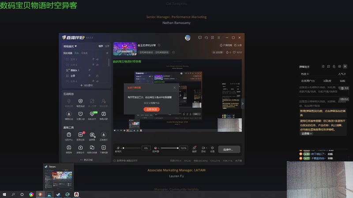Viewport: 353px width, 198px height.
Task: Click the 分享 share button
Action: (238, 45)
